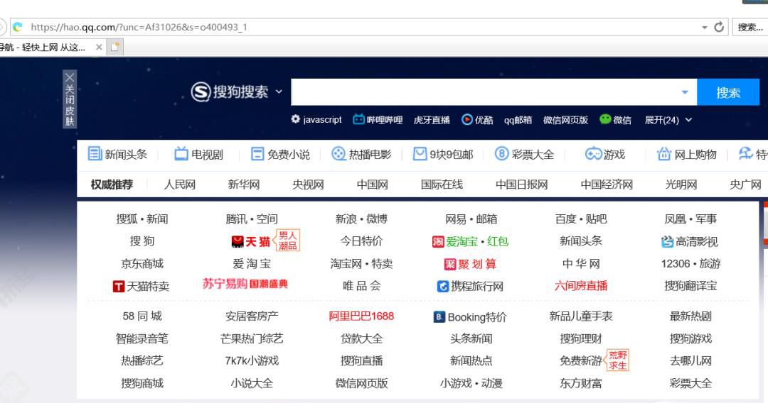Image resolution: width=768 pixels, height=403 pixels.
Task: Open 国际在线 link
Action: (442, 184)
